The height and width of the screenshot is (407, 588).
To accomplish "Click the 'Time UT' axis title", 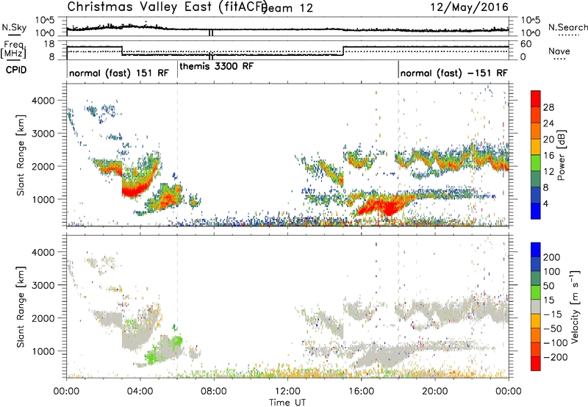I will [287, 402].
